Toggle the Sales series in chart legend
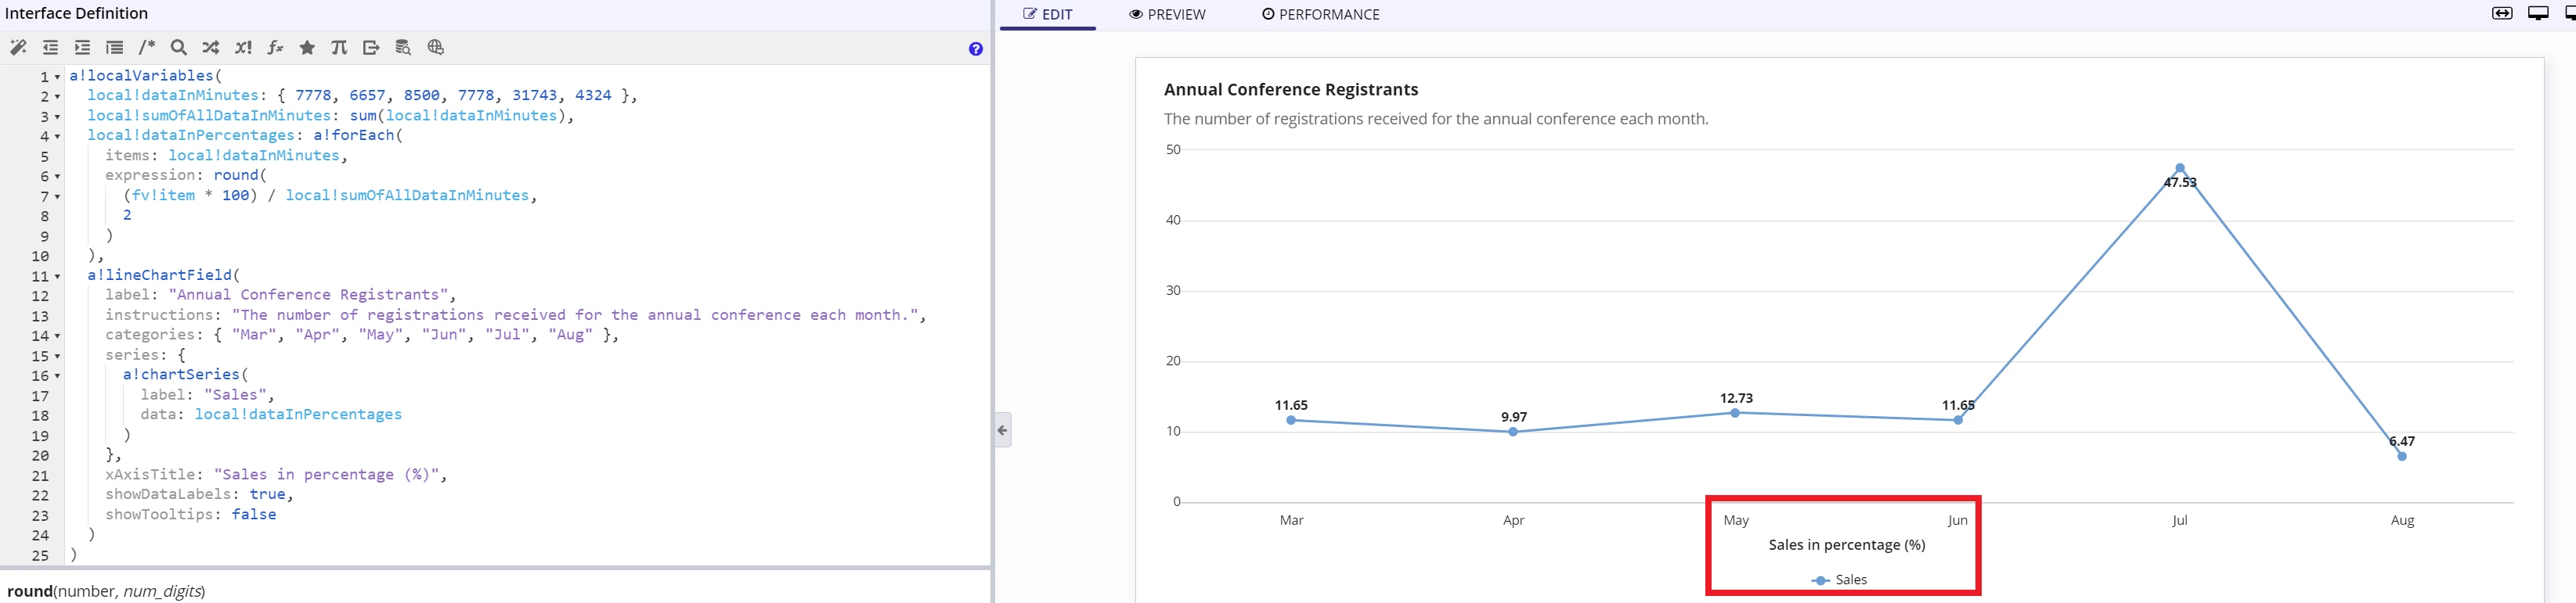 click(x=1839, y=580)
